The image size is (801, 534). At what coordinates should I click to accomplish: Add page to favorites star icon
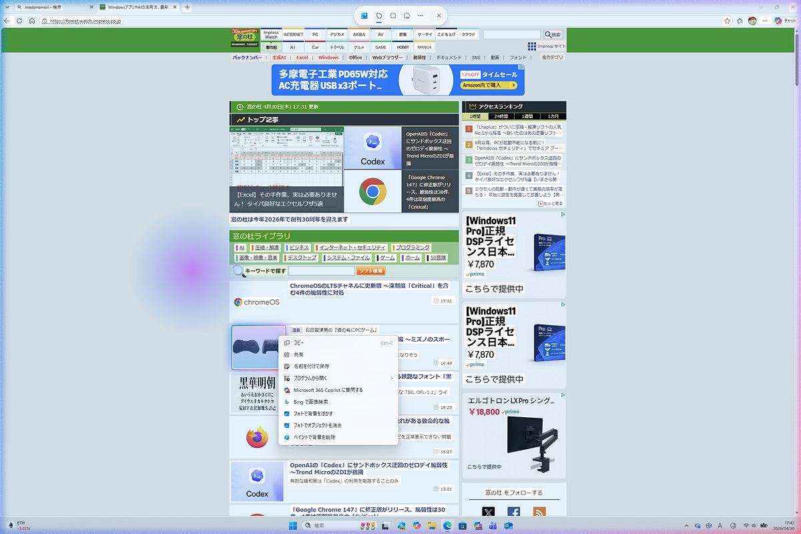coord(728,21)
